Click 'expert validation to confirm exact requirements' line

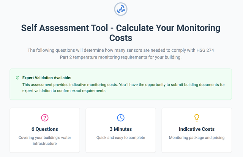[x=65, y=91]
